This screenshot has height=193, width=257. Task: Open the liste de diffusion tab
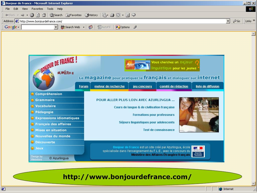coord(208,86)
